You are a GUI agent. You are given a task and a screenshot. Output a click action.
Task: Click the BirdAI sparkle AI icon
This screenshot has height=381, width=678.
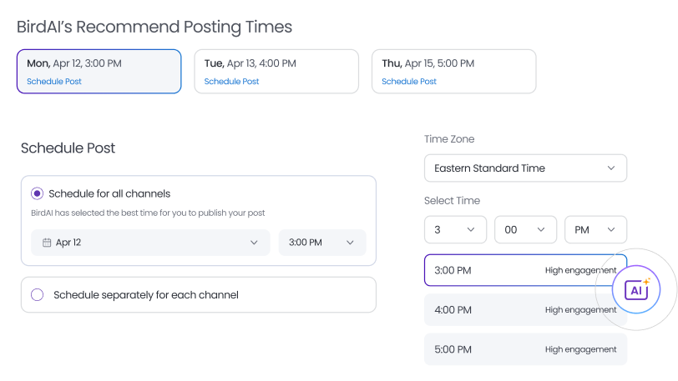coord(636,289)
